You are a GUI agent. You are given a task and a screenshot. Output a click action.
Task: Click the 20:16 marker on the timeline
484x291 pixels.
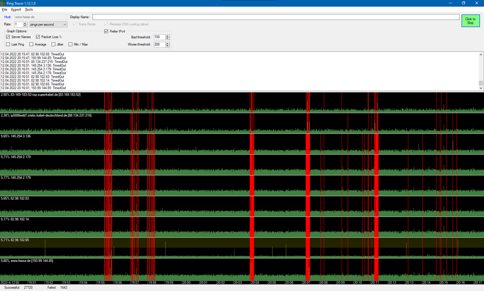pos(461,283)
